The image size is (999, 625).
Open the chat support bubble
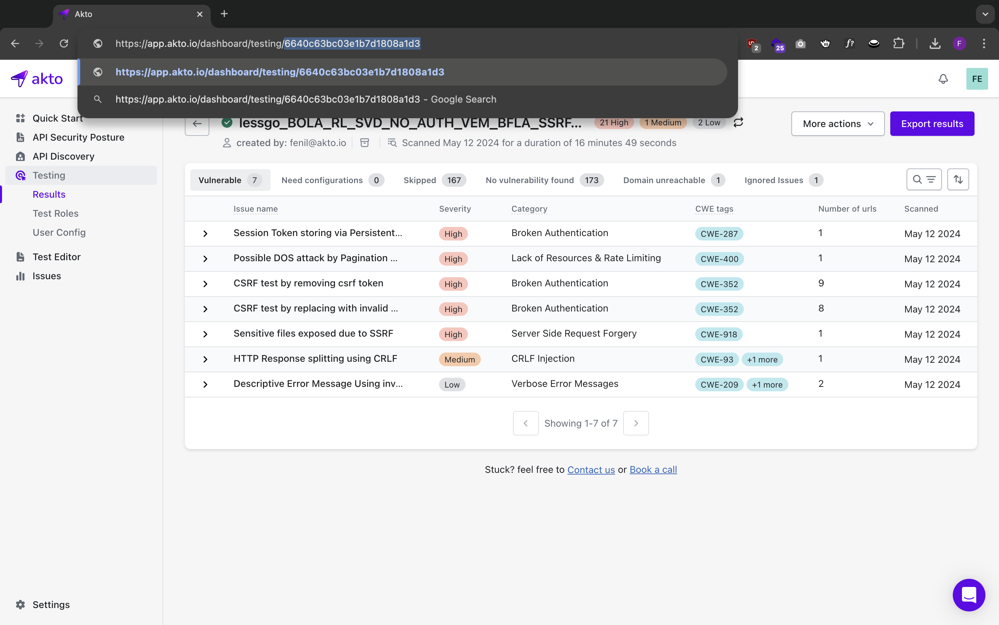coord(968,594)
